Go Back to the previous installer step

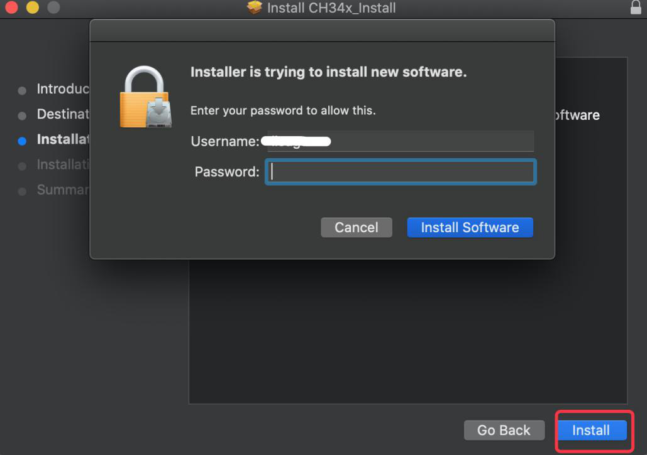(504, 431)
